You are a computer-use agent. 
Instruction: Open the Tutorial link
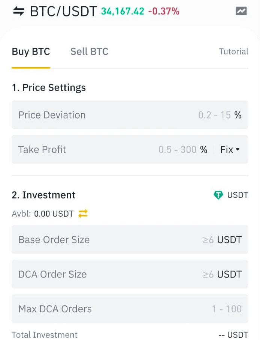[233, 52]
